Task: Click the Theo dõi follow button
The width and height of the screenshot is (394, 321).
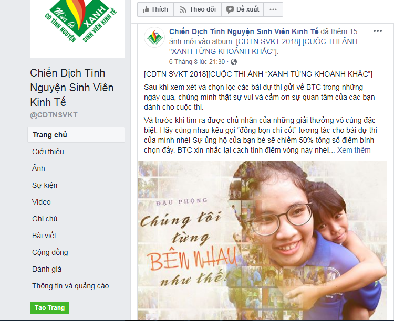Action: [x=198, y=9]
